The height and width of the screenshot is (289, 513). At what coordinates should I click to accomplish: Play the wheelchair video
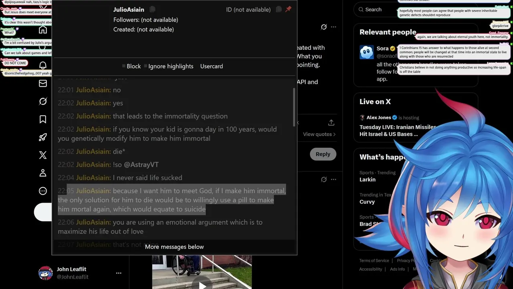(202, 286)
